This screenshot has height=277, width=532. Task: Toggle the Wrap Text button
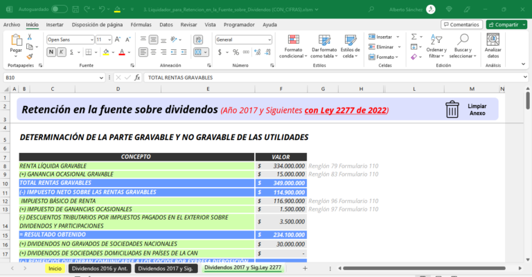click(198, 39)
